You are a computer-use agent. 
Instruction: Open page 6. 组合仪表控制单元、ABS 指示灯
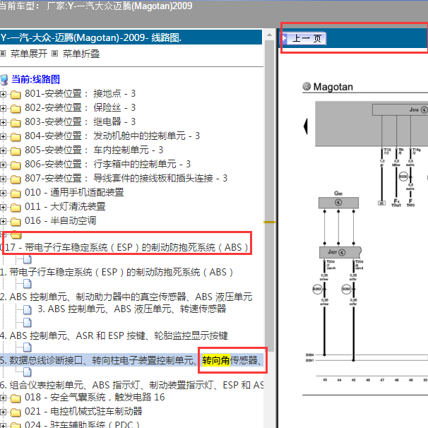coord(131,385)
